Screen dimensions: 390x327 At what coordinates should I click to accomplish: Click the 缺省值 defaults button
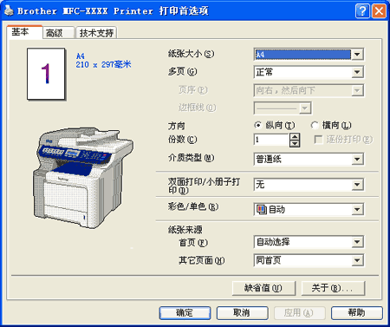click(x=263, y=288)
